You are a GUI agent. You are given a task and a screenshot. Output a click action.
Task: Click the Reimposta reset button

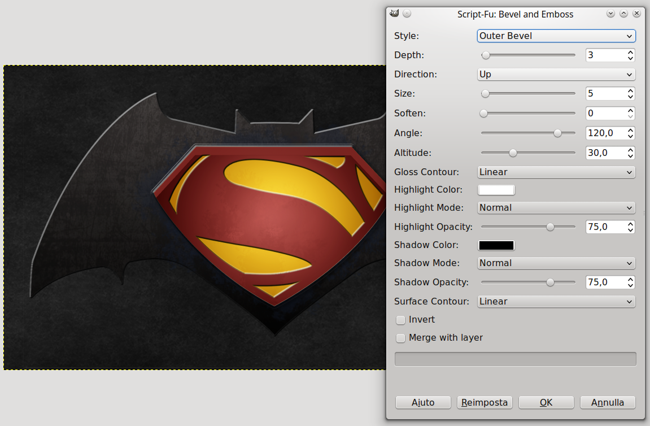click(485, 402)
